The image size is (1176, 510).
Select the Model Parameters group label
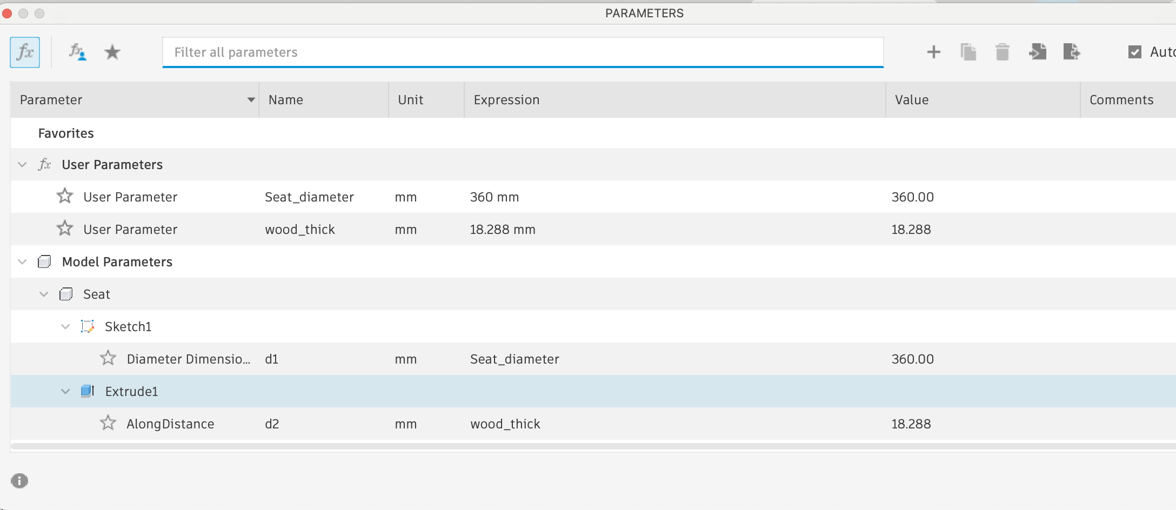click(117, 262)
